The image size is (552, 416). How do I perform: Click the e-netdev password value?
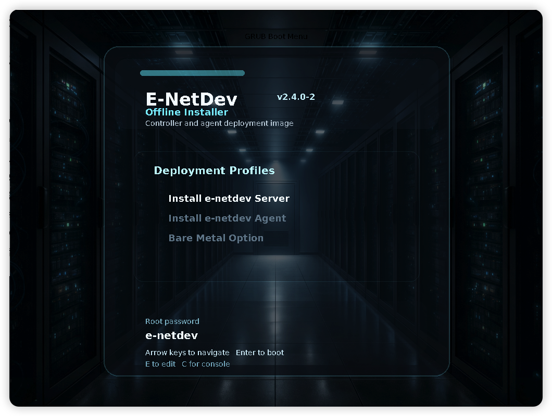click(171, 335)
